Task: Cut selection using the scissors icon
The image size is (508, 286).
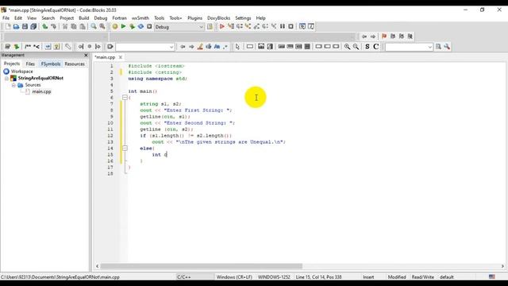Action: pyautogui.click(x=65, y=26)
